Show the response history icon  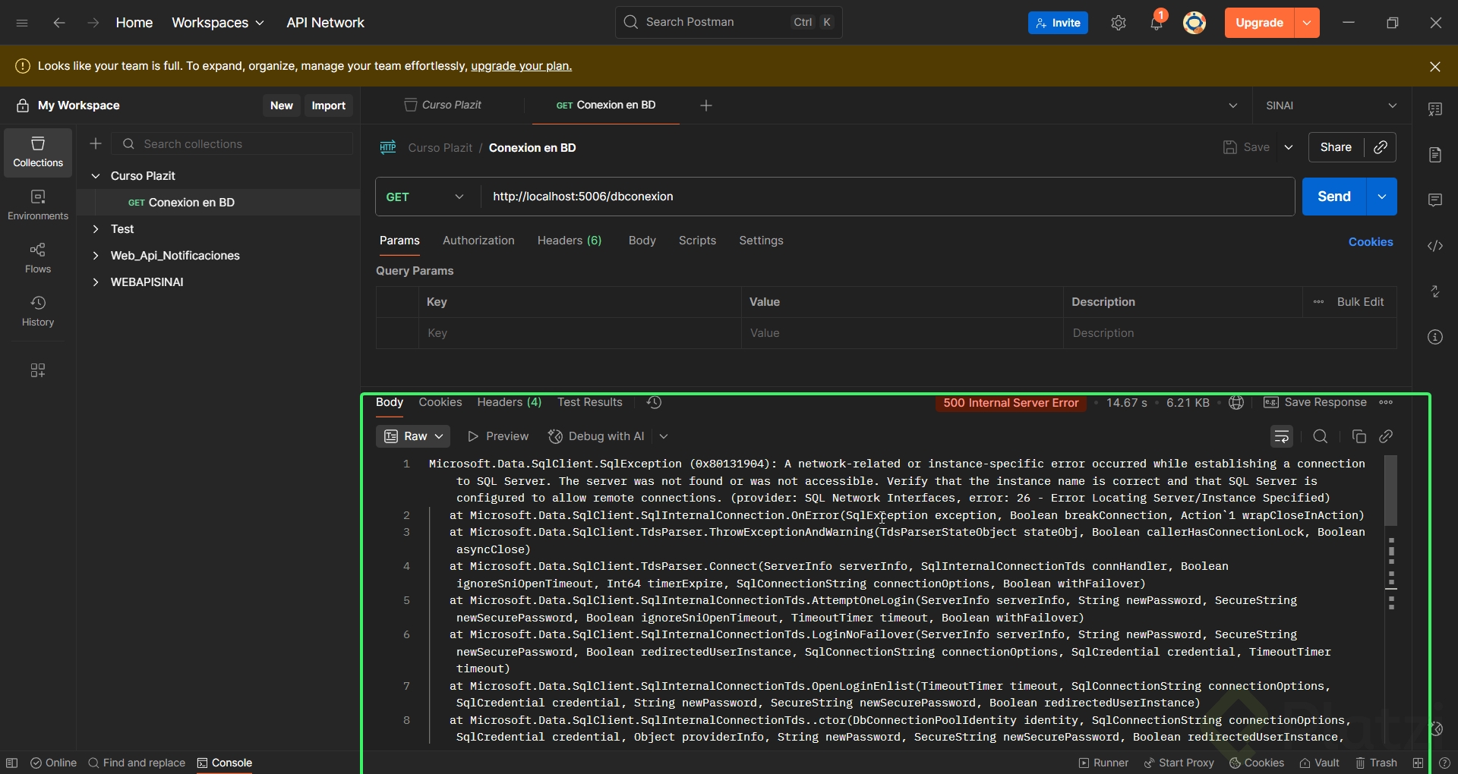(x=654, y=402)
